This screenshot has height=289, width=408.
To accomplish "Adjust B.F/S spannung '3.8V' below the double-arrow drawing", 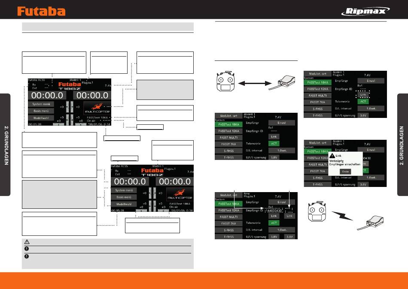I will point(274,157).
